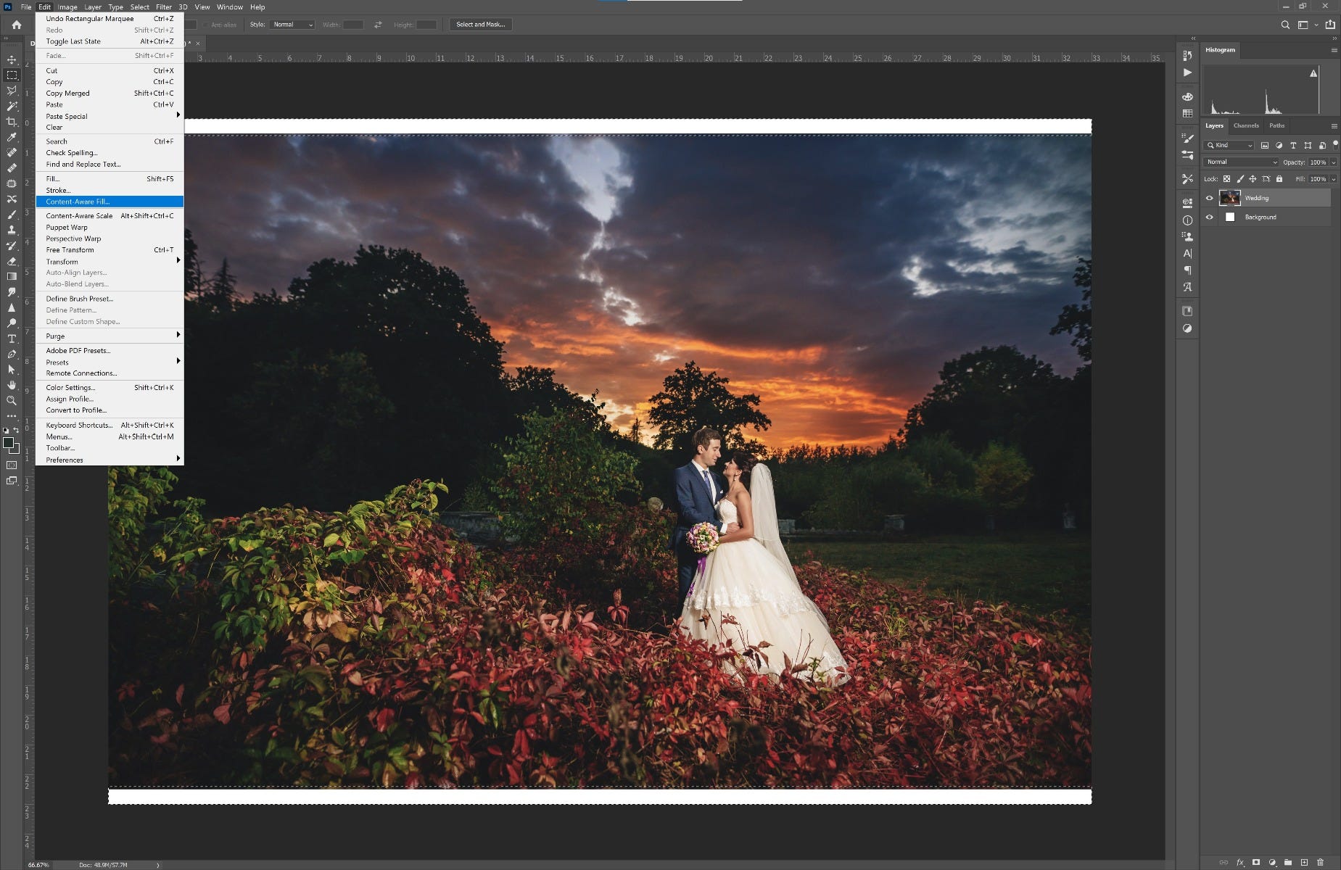1341x870 pixels.
Task: Open the History panel icon
Action: (x=1187, y=55)
